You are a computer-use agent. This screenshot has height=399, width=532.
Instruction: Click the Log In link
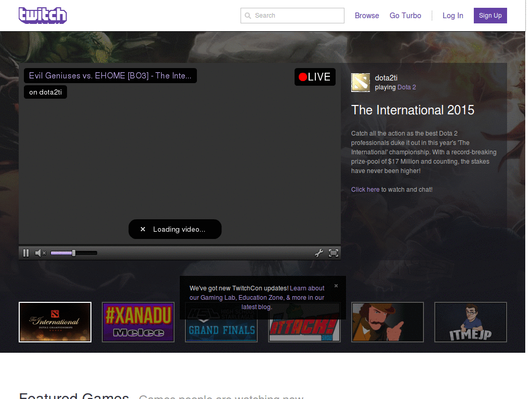pyautogui.click(x=453, y=16)
